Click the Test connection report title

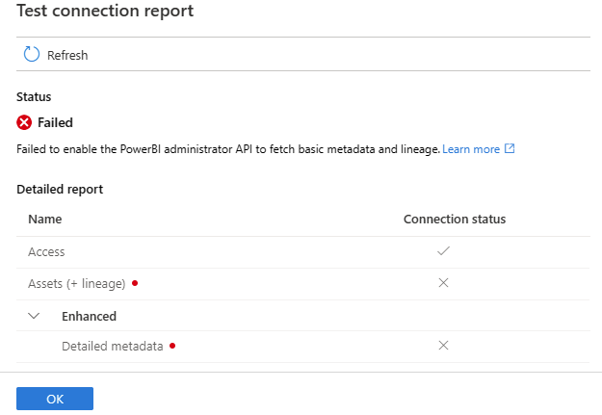click(105, 12)
